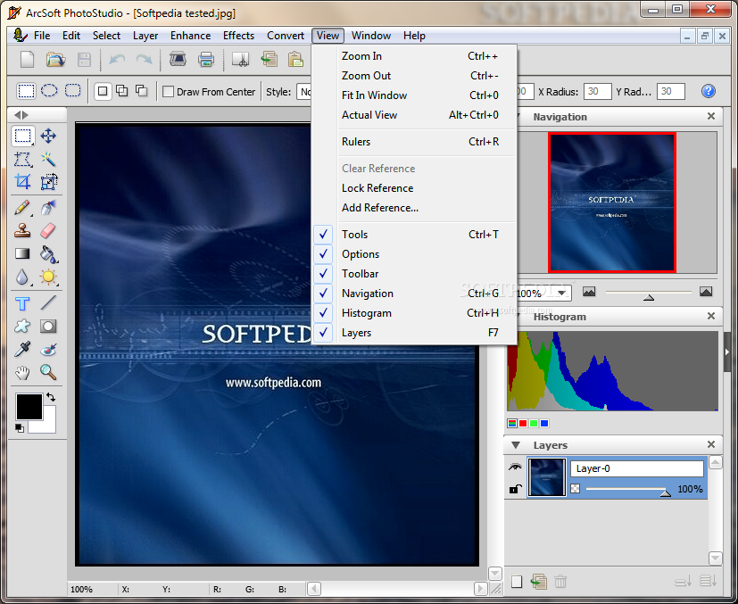Select the Zoom magnifier tool
Screen dimensions: 738x604
click(48, 373)
